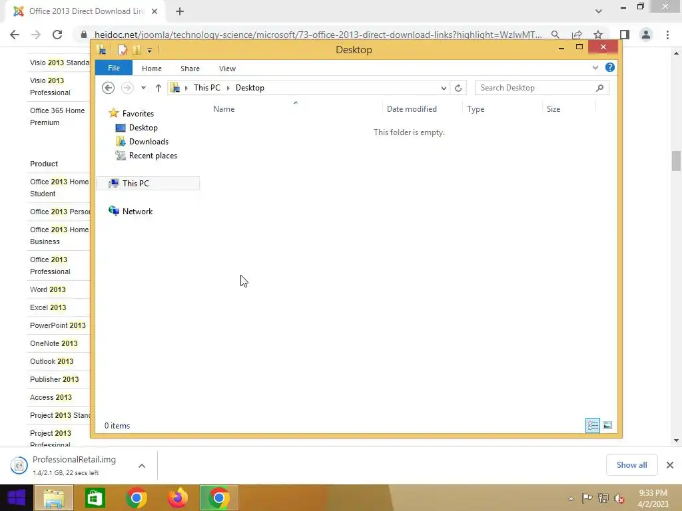The image size is (682, 511).
Task: Click Explorer back navigation arrow
Action: click(x=108, y=88)
